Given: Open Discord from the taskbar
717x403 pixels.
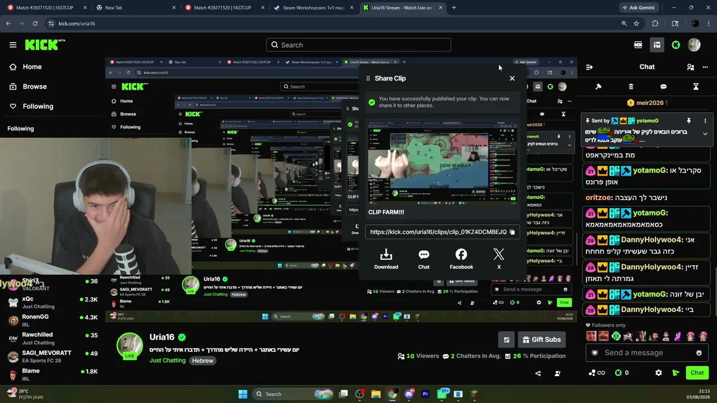Looking at the screenshot, I should [x=409, y=394].
